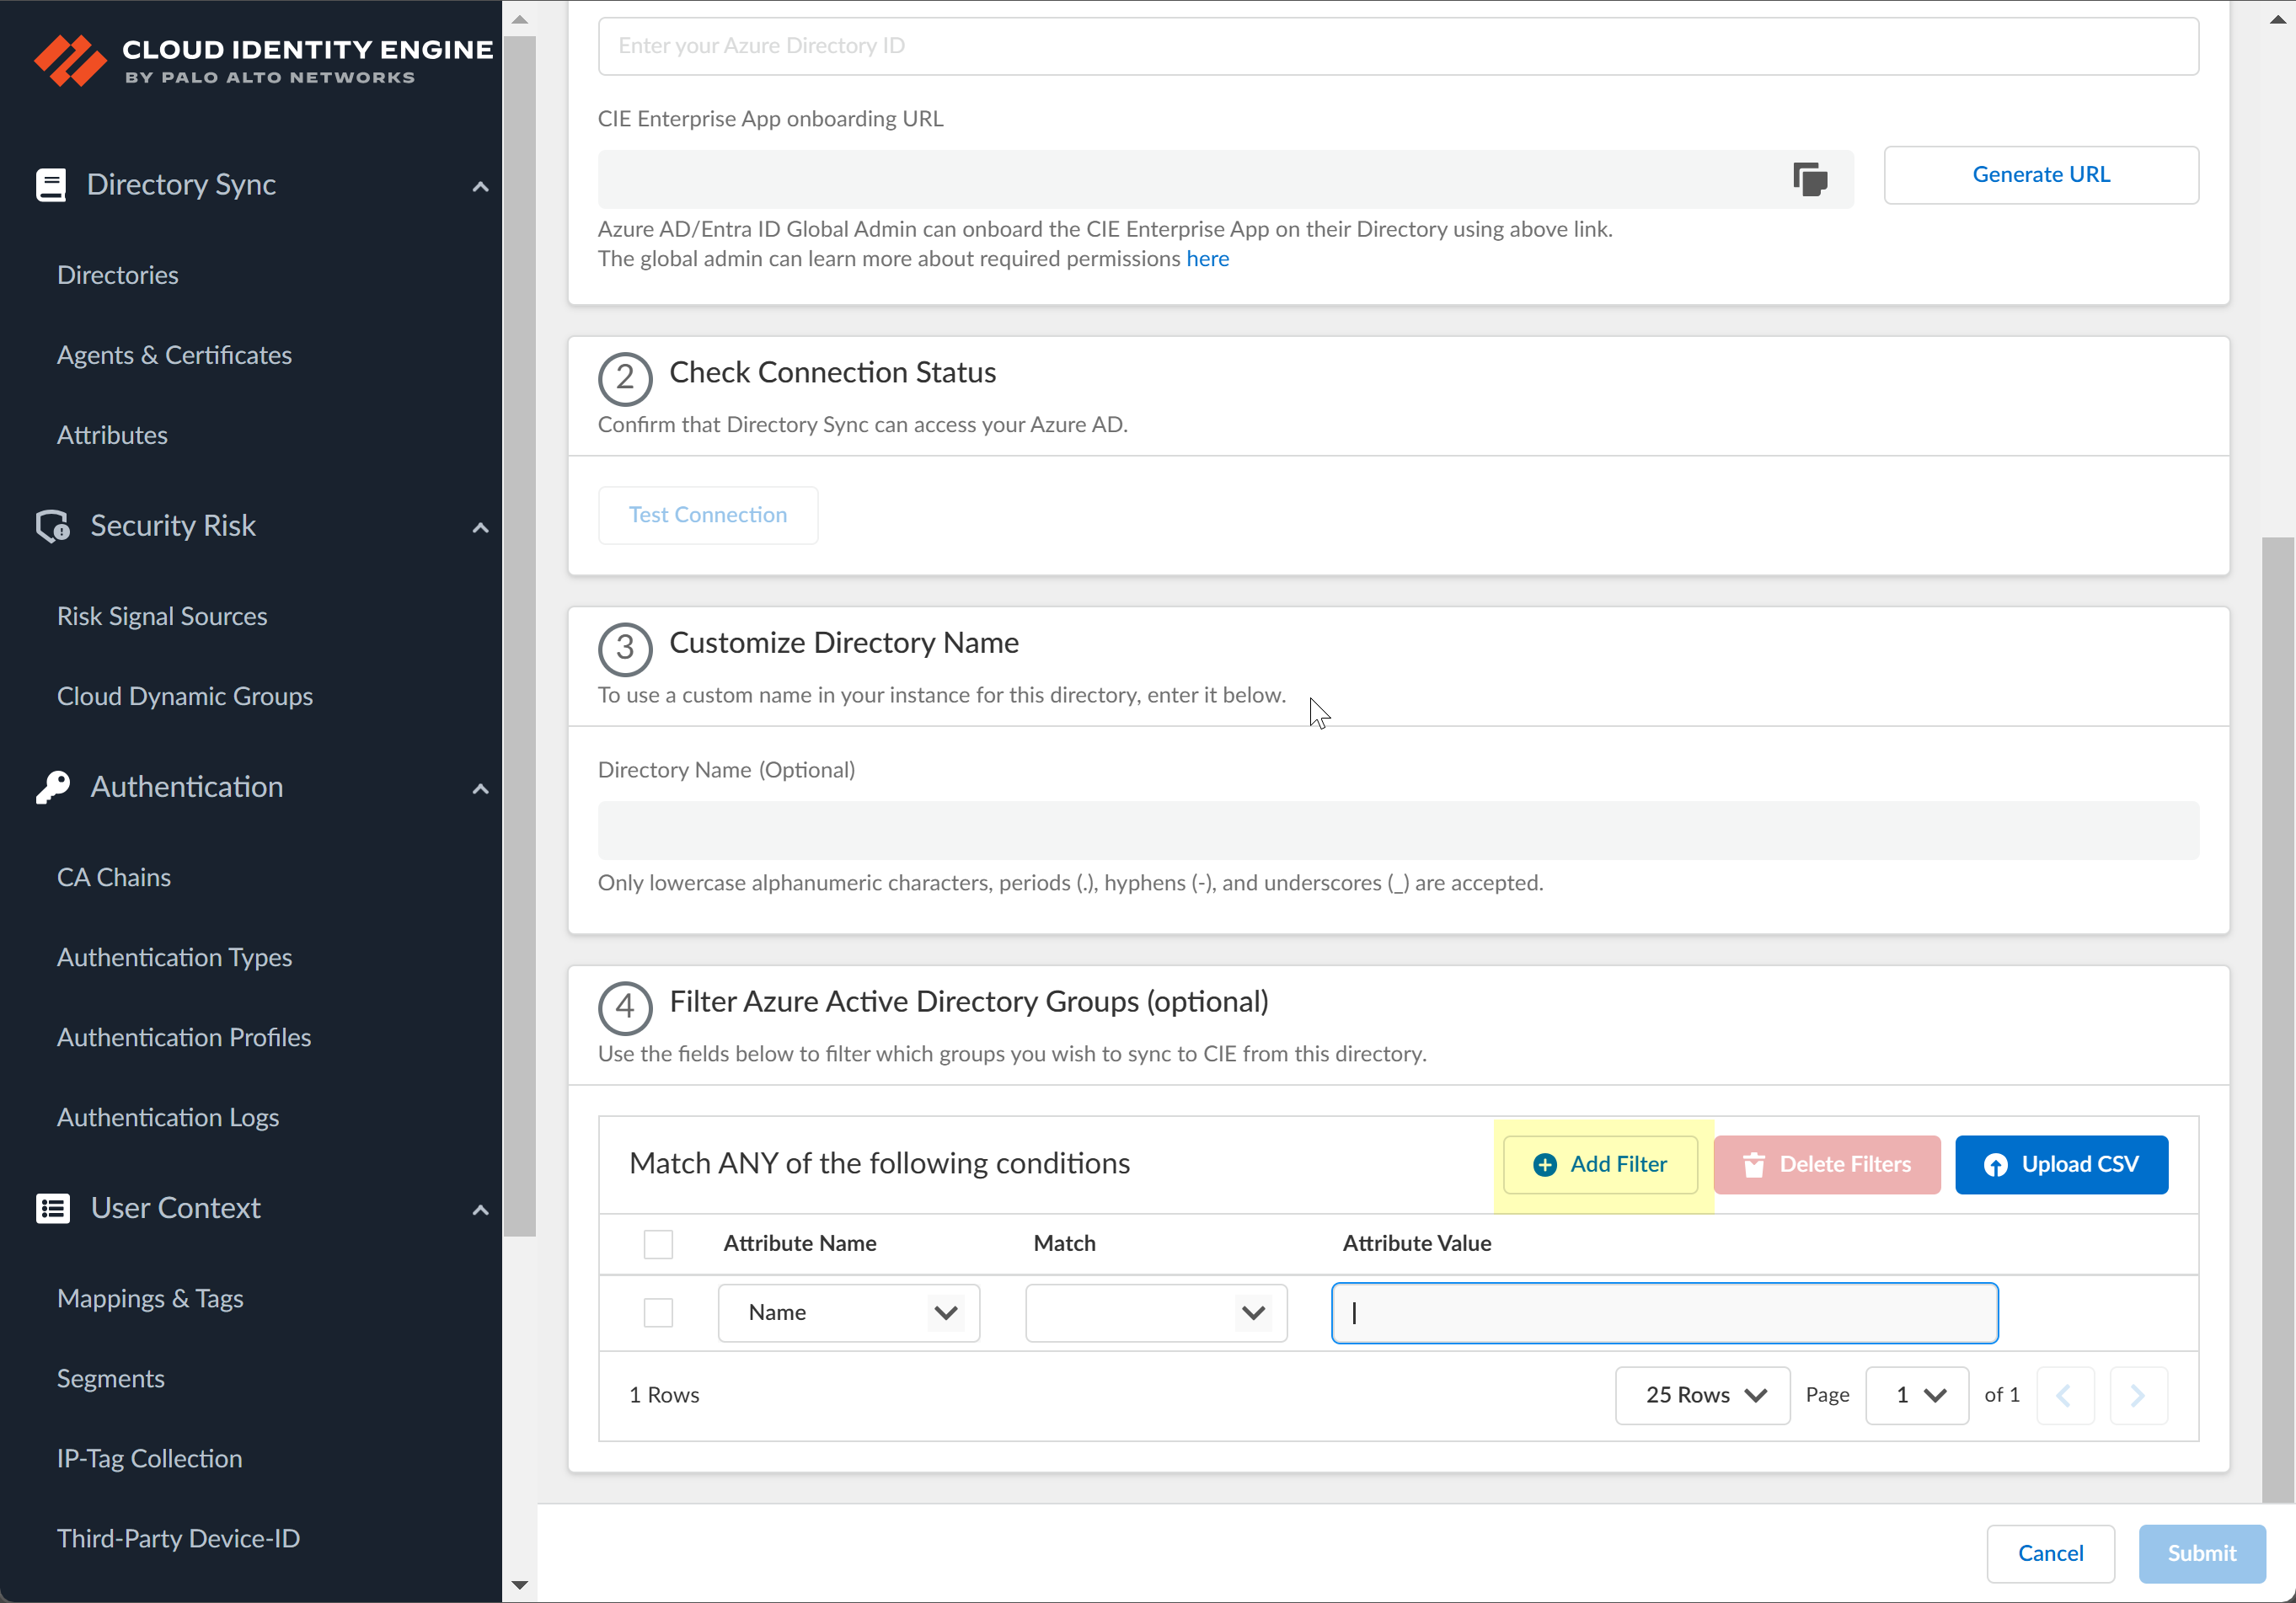This screenshot has height=1603, width=2296.
Task: Open the empty Match dropdown
Action: click(x=1155, y=1312)
